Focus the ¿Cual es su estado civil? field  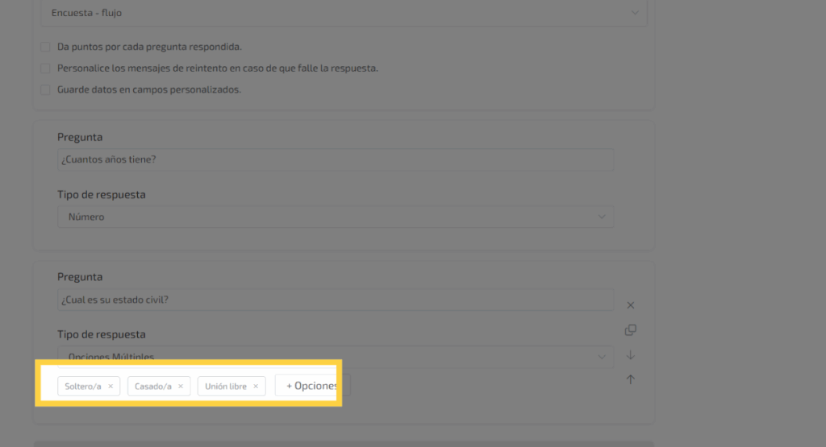pyautogui.click(x=335, y=300)
